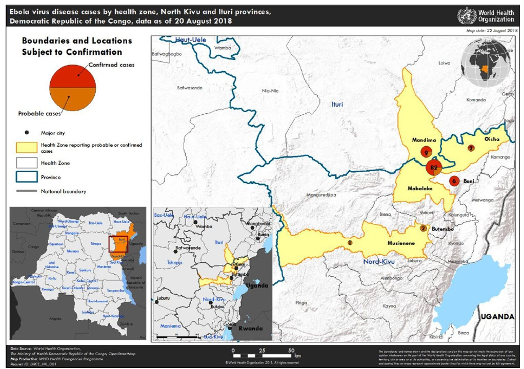Click the red rectangle in the DRC overview inset

(118, 244)
